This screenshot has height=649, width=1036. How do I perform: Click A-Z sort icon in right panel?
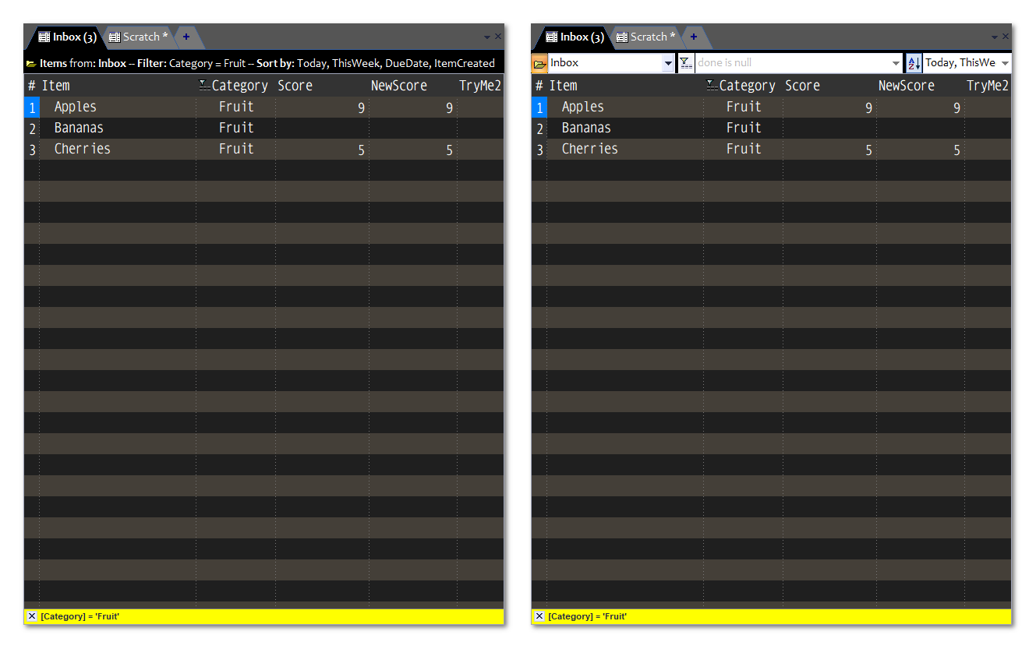click(914, 63)
